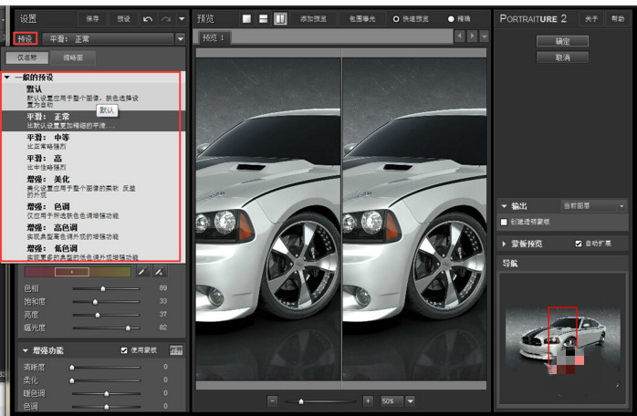Image resolution: width=637 pixels, height=416 pixels.
Task: Click the 确定 button
Action: 562,41
